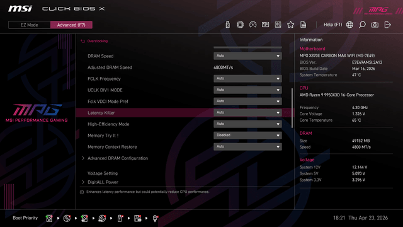Click the card-shaped icon beside the gauge
The image size is (403, 227).
click(x=265, y=25)
